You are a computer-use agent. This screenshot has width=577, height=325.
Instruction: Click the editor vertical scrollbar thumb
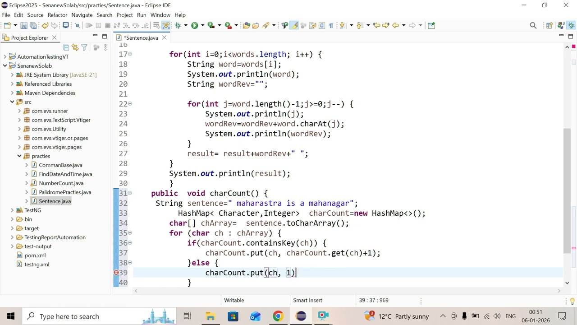pyautogui.click(x=567, y=192)
